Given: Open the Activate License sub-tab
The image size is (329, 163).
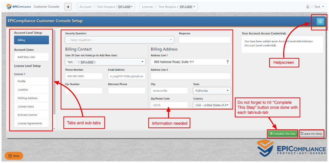Looking at the screenshot, I should click(x=32, y=115).
